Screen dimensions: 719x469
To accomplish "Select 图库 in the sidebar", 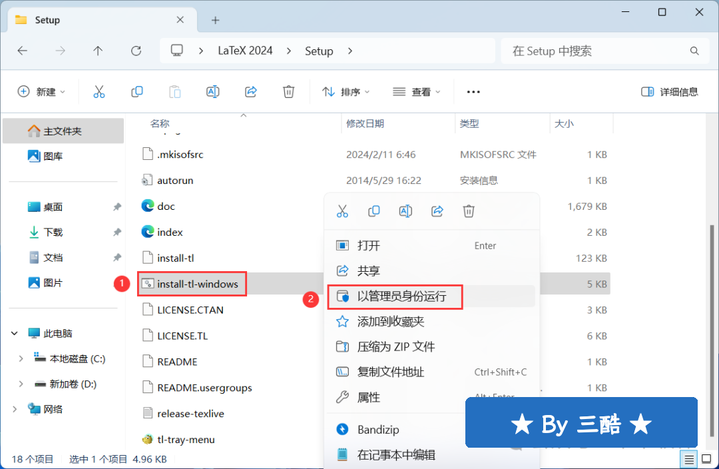I will [63, 157].
